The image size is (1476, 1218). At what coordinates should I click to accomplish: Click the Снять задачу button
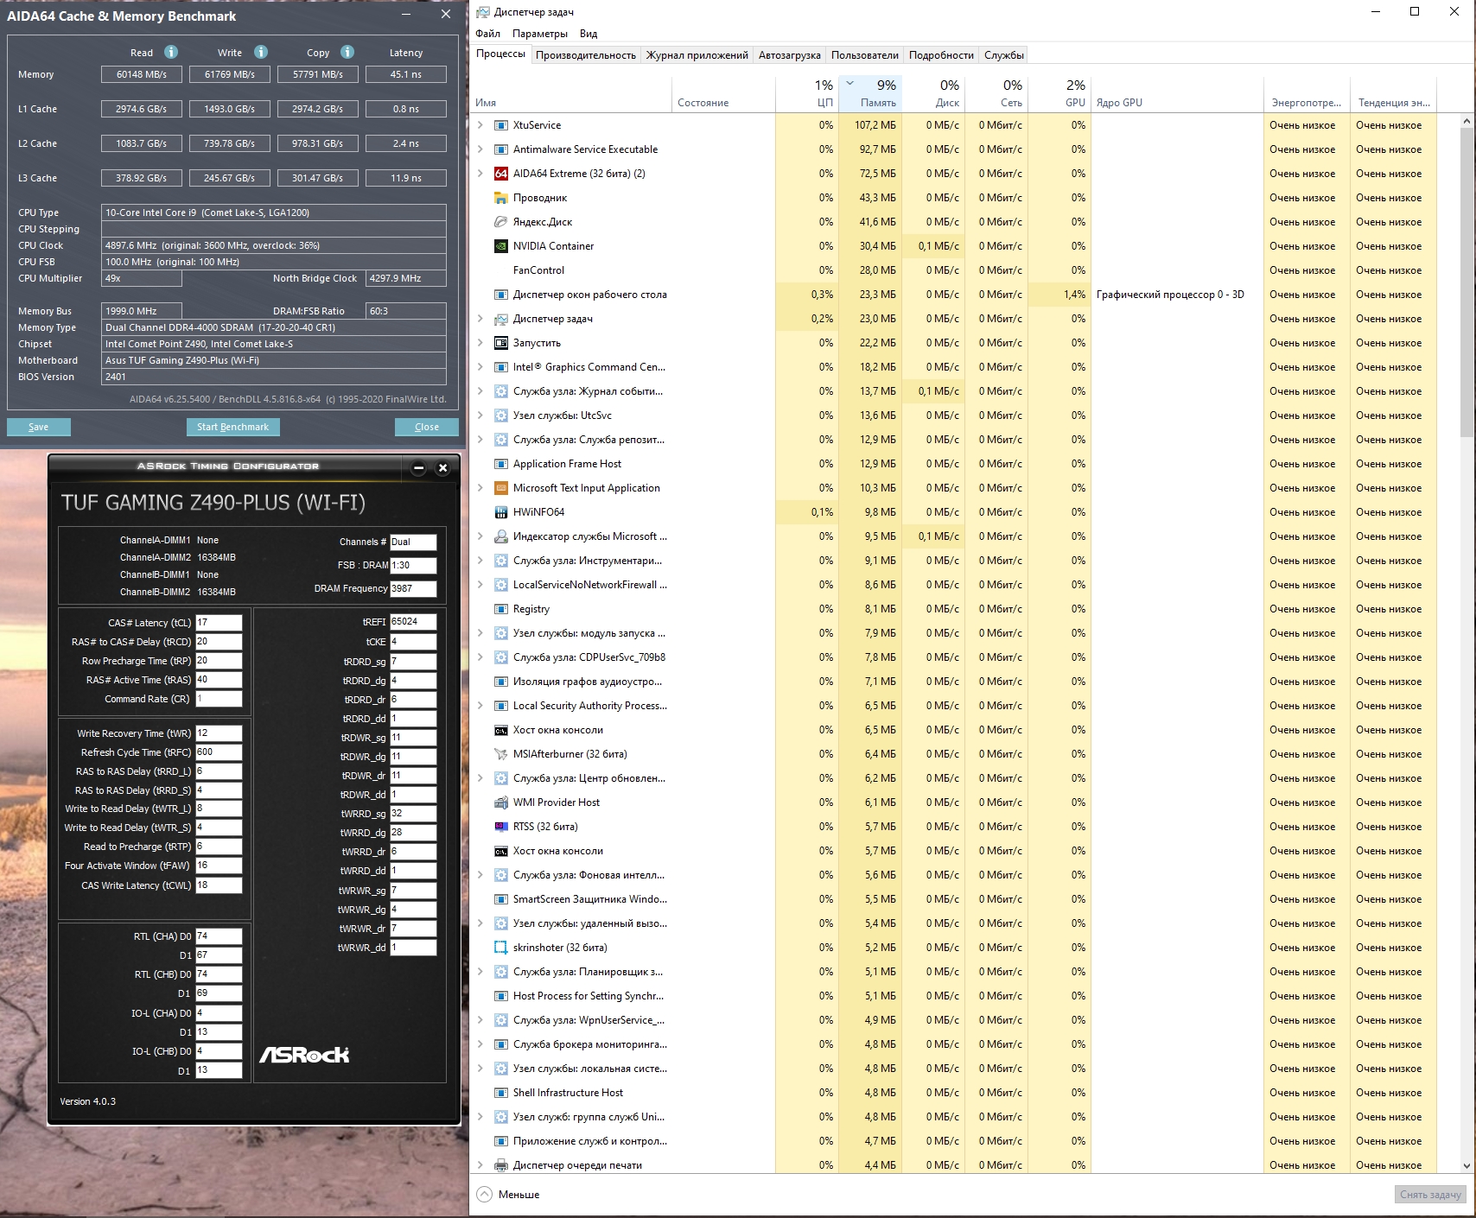click(x=1430, y=1195)
